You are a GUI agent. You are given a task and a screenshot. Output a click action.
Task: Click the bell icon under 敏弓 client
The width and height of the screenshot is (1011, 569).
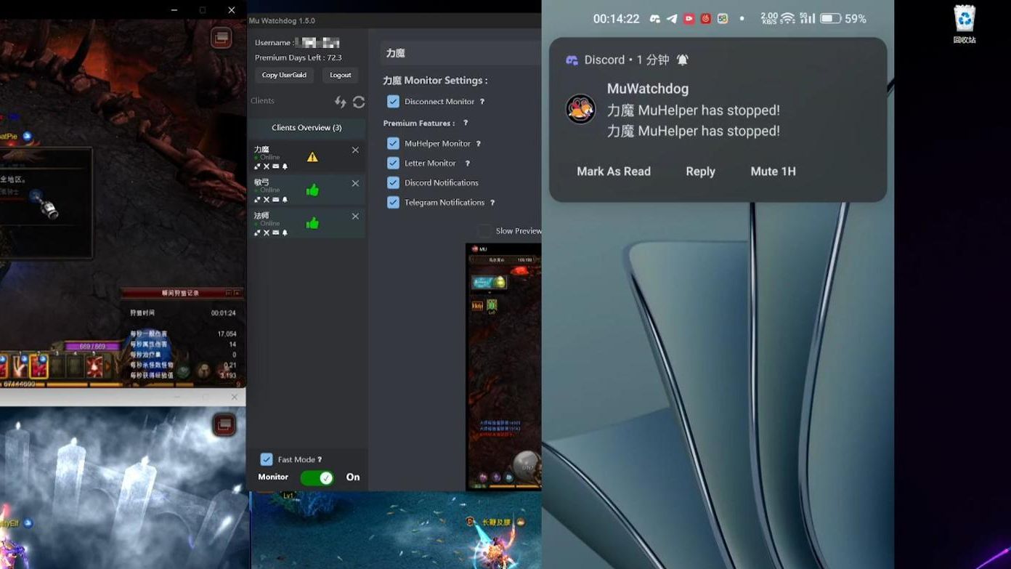pyautogui.click(x=285, y=200)
